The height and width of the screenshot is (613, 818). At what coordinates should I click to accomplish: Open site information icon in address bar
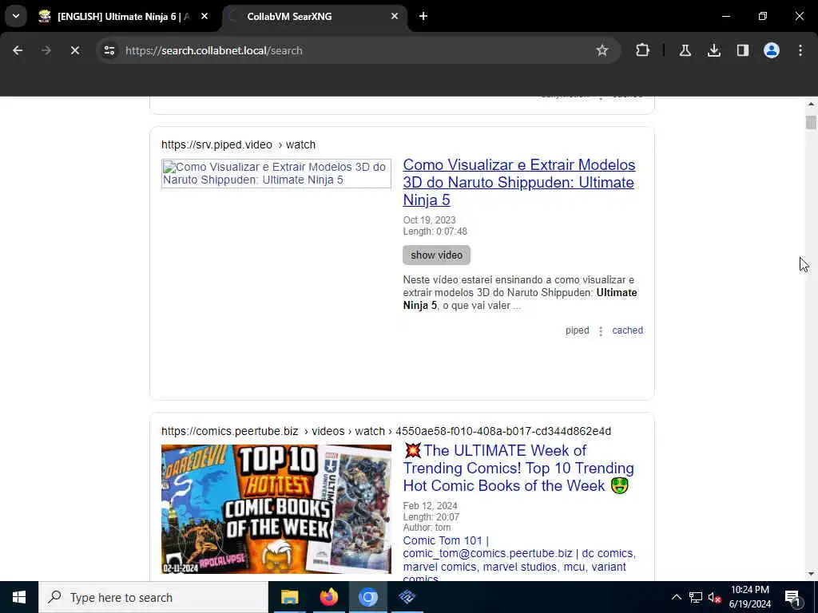coord(109,50)
